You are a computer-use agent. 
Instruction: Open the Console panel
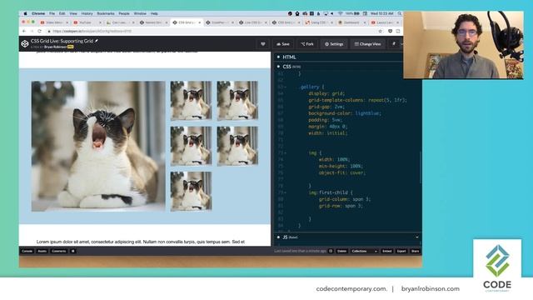point(27,251)
